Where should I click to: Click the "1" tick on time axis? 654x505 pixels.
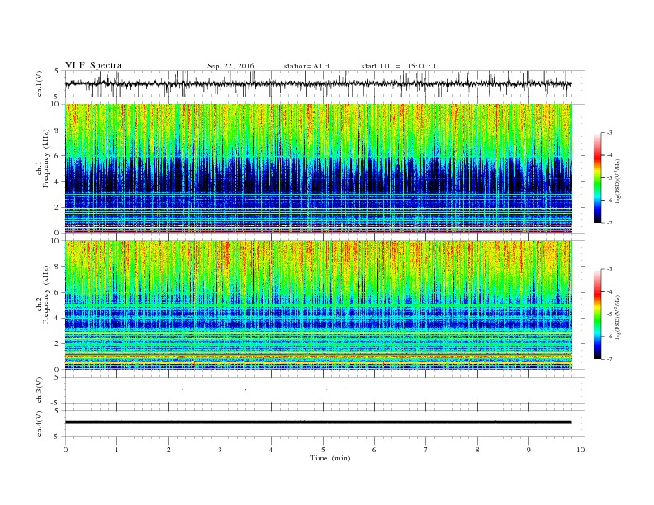116,450
